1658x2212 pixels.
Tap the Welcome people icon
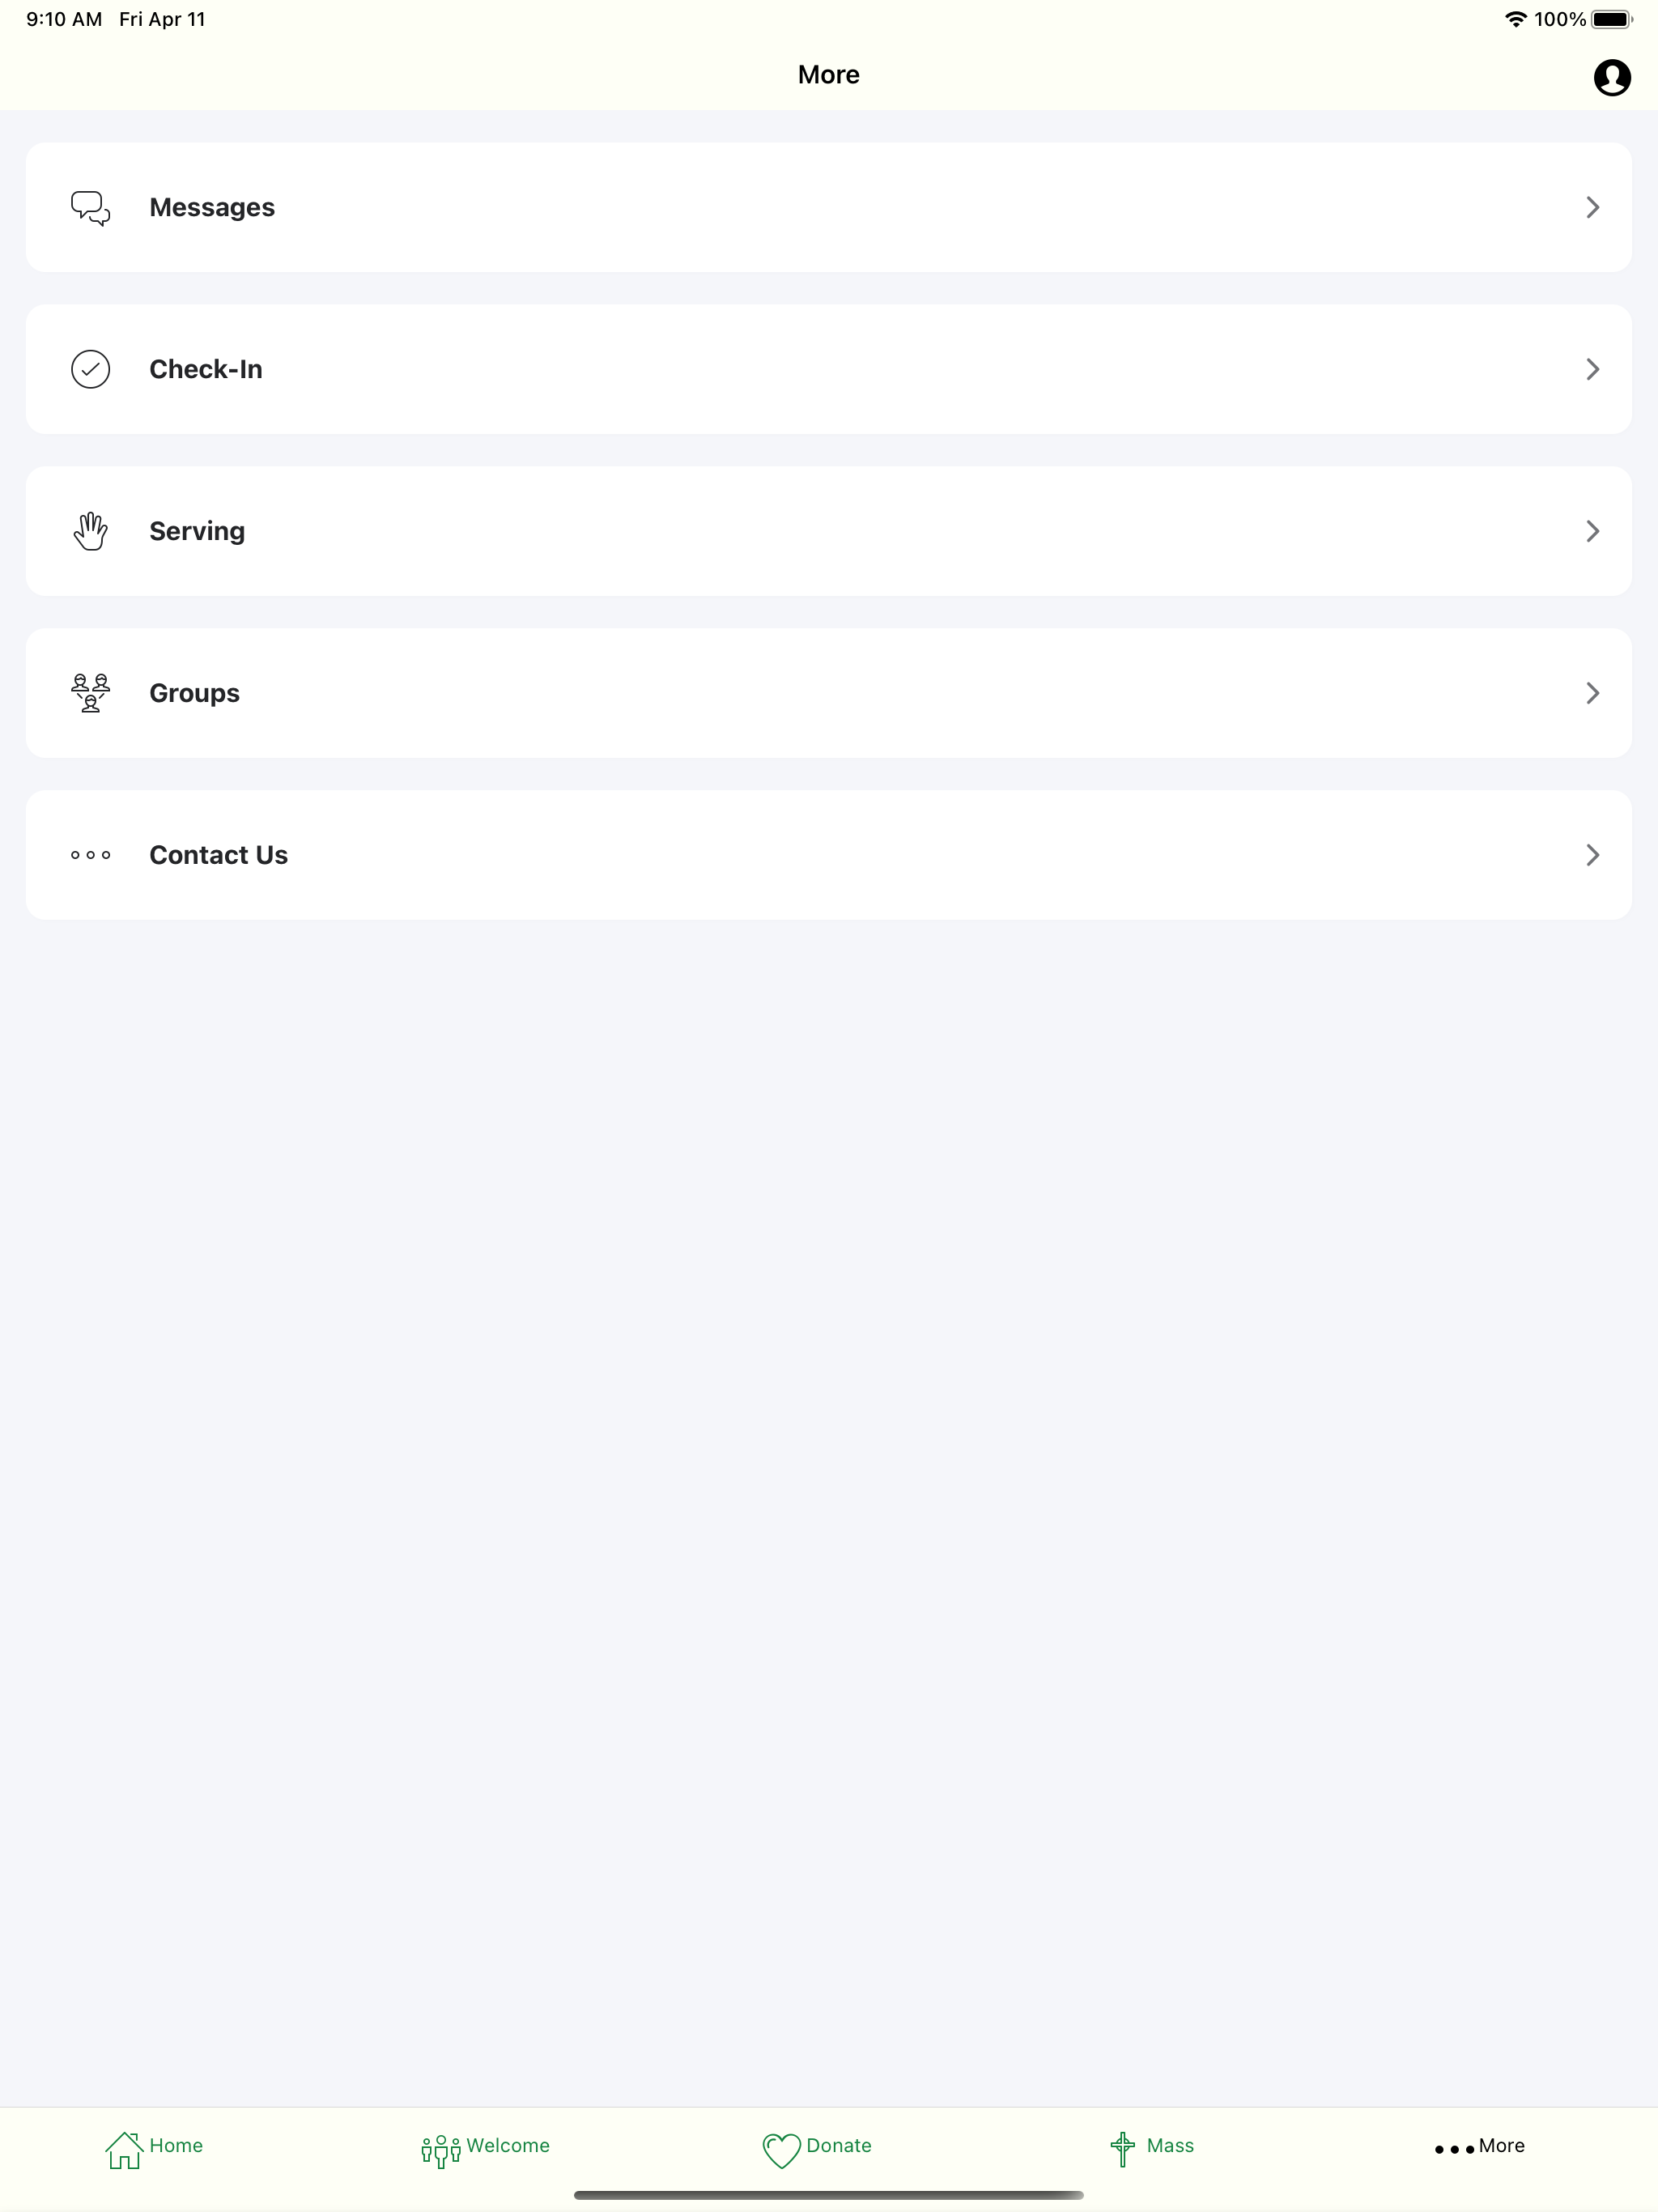[x=441, y=2151]
